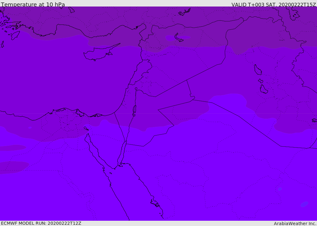
Task: Click the ECMWF MODEL RUN text
Action: point(41,223)
